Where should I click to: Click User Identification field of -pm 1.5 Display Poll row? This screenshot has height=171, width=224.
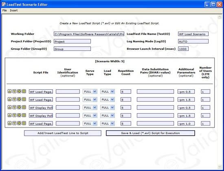tap(68, 116)
